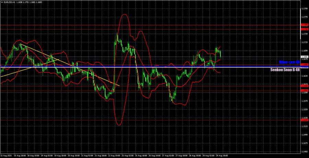Select the Kijun-sen 4H label
The image size is (309, 158).
click(x=289, y=62)
